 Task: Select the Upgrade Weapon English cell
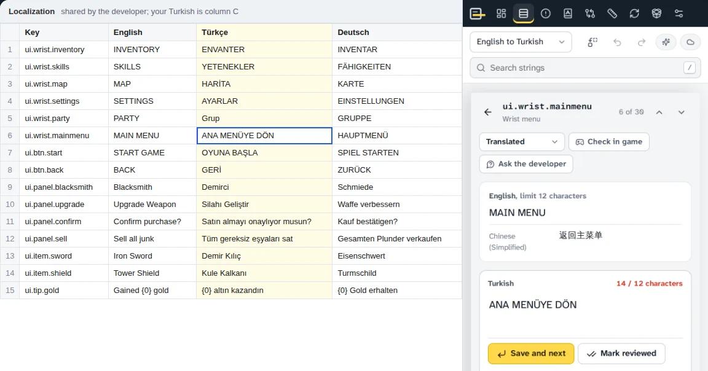click(x=152, y=205)
